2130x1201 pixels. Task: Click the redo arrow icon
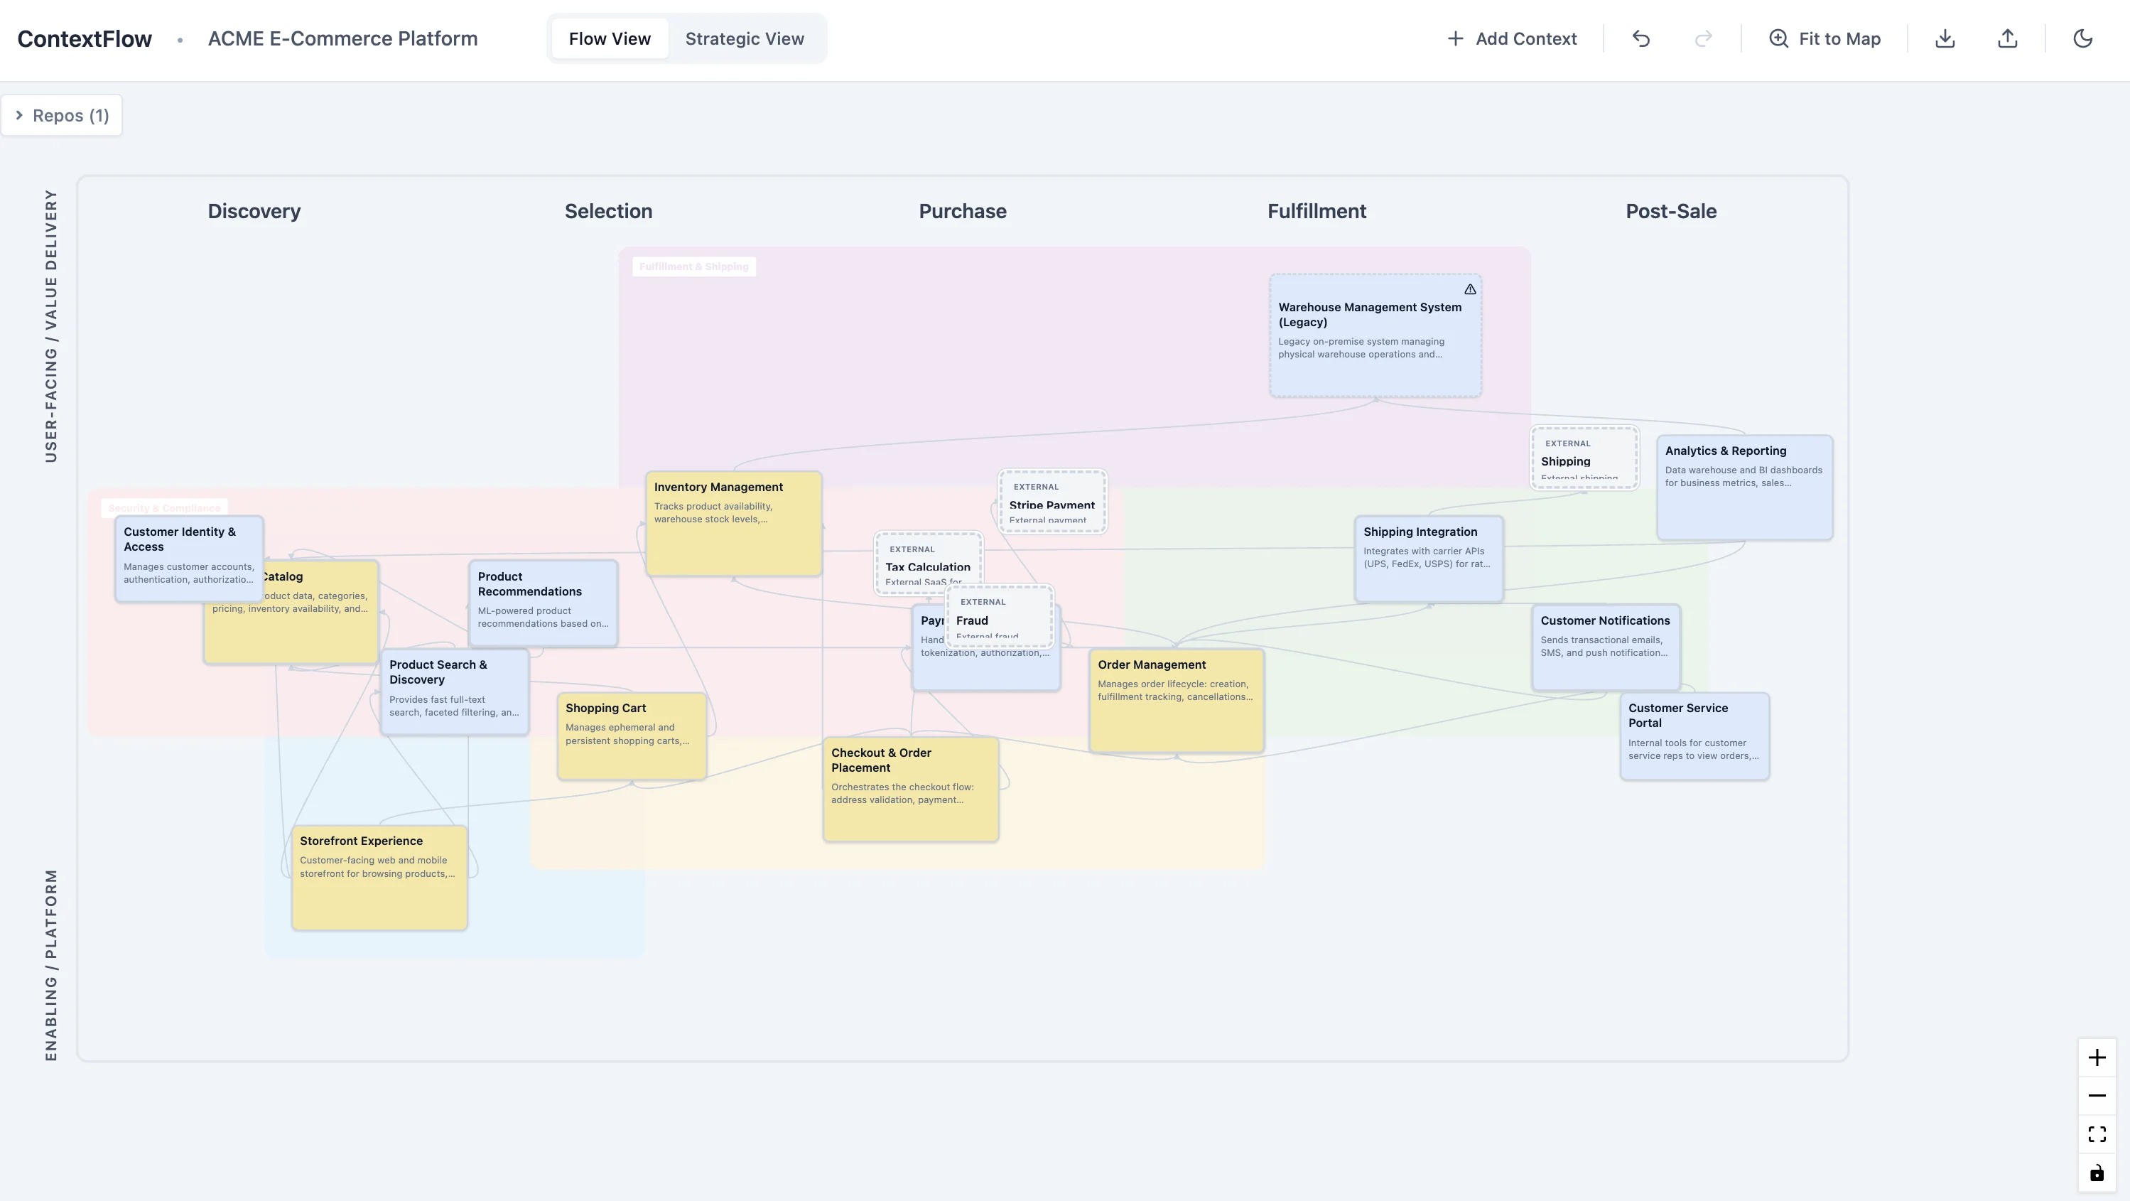[1702, 39]
